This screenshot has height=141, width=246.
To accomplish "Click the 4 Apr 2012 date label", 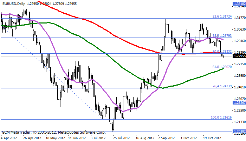I will click(x=9, y=138).
